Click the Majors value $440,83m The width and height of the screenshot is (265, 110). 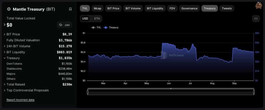[x=65, y=74]
